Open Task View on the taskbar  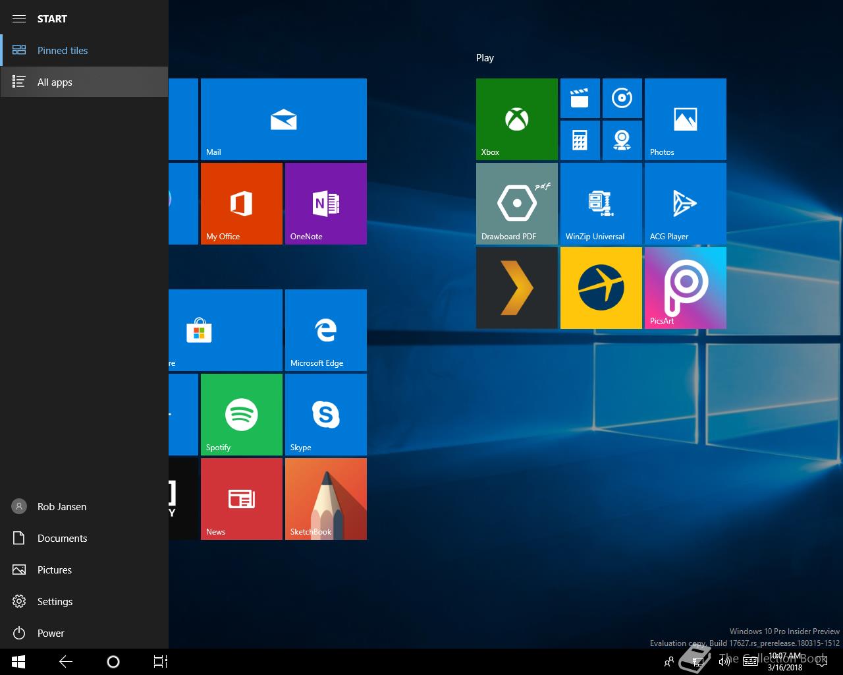[161, 662]
